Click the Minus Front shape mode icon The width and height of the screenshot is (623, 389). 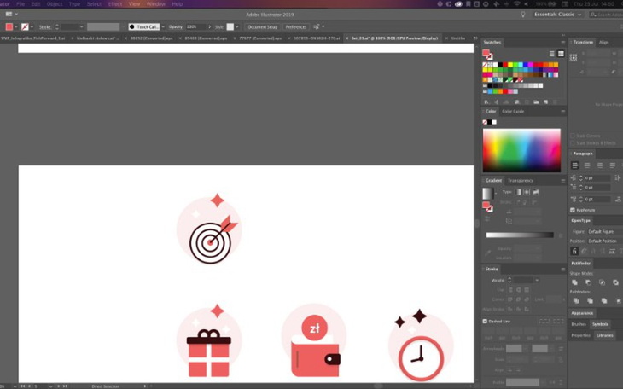[x=588, y=282]
